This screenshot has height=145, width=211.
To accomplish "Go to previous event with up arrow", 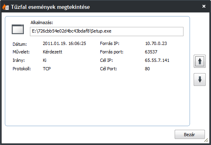I will 200,61.
